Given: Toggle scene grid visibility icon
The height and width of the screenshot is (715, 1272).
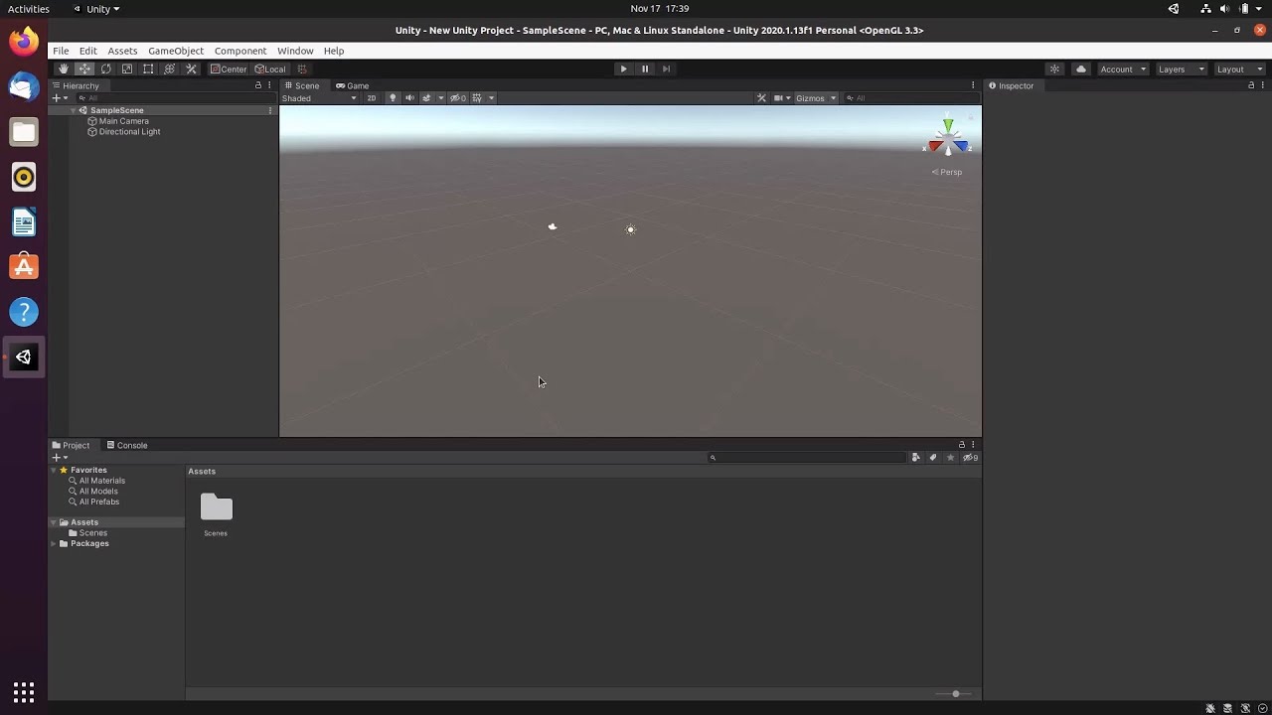Looking at the screenshot, I should click(x=477, y=98).
